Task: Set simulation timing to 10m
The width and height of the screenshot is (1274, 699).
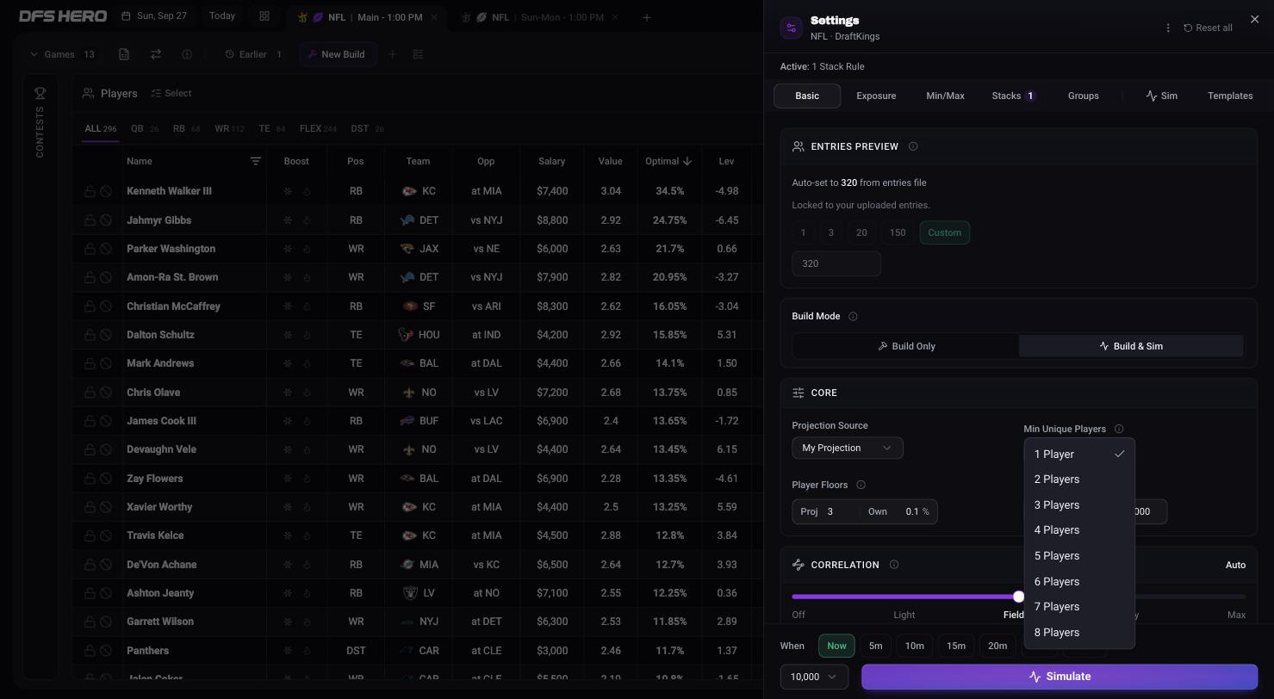Action: click(x=915, y=646)
